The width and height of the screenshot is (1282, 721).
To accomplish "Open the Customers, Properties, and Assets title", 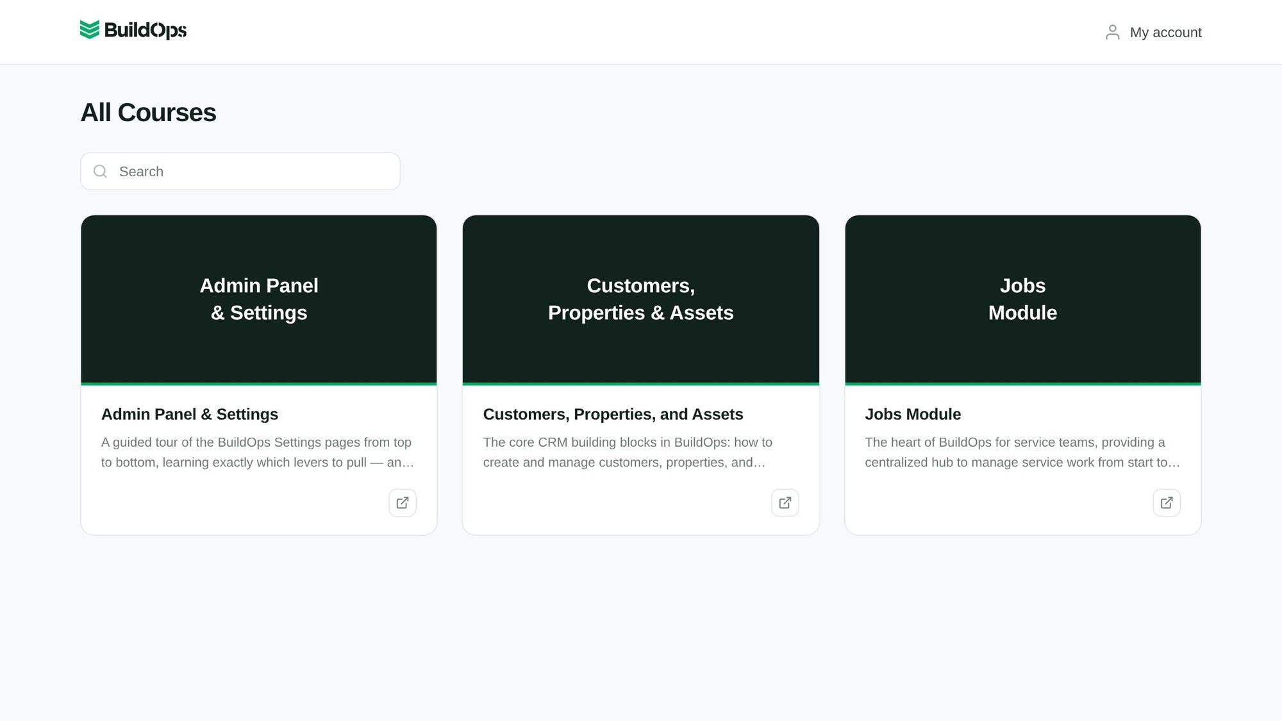I will pos(613,415).
